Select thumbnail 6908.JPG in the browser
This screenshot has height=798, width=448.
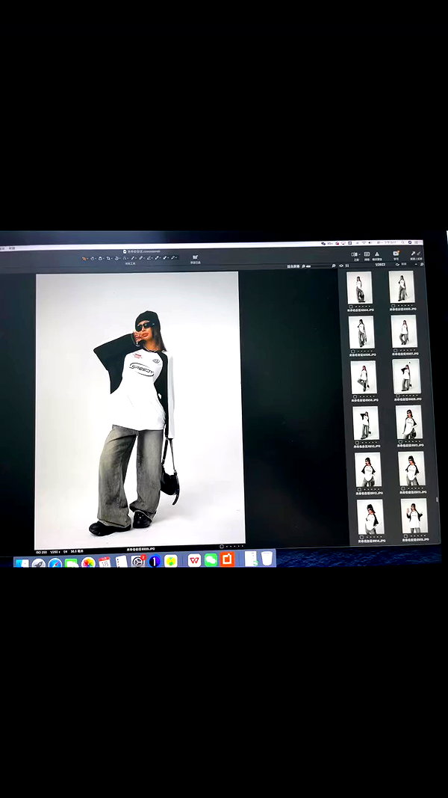pos(364,377)
